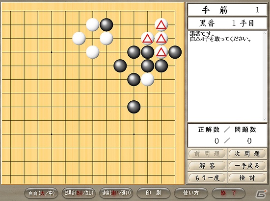This screenshot has height=201, width=270.
Task: Click 終了 to exit the application
Action: (x=228, y=193)
